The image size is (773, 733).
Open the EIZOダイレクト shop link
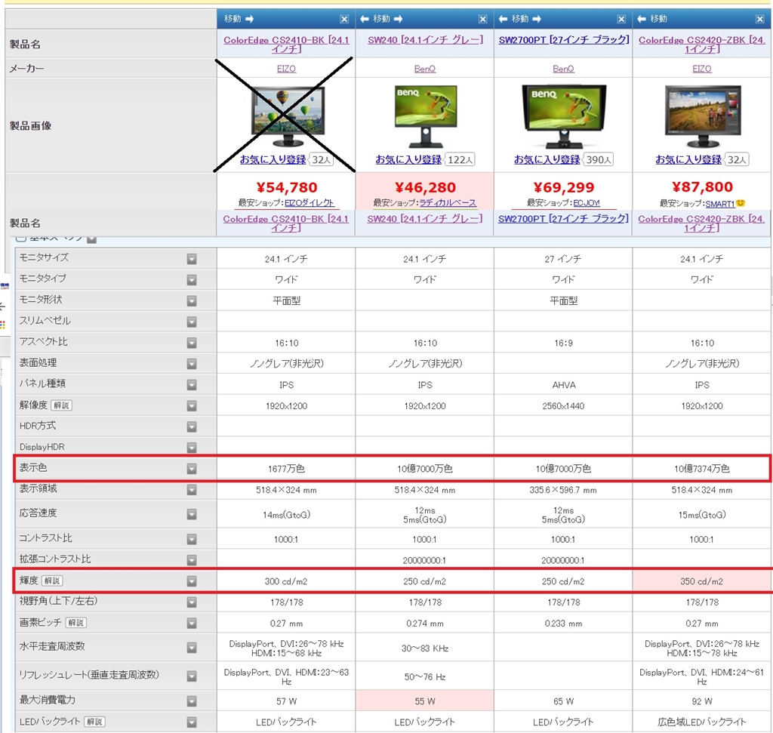pyautogui.click(x=310, y=202)
